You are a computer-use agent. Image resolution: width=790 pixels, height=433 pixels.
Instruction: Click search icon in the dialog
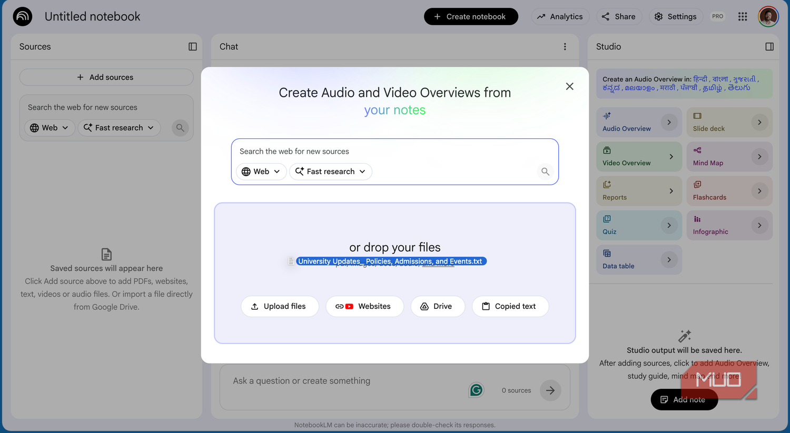point(545,172)
